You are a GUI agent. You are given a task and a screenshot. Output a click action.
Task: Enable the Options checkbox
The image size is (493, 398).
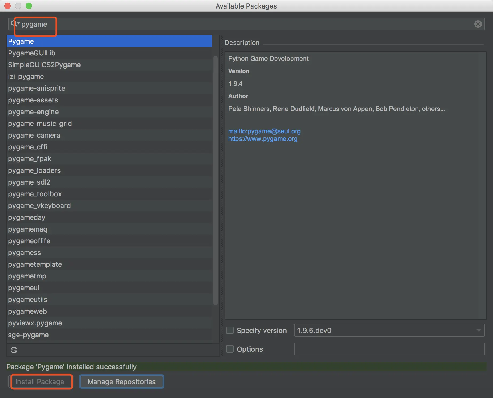(x=230, y=349)
